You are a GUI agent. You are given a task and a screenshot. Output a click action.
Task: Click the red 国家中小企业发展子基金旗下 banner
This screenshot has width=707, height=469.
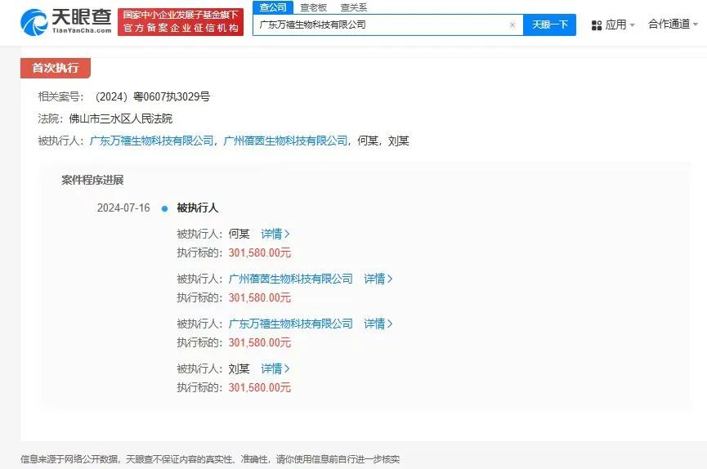[x=181, y=21]
